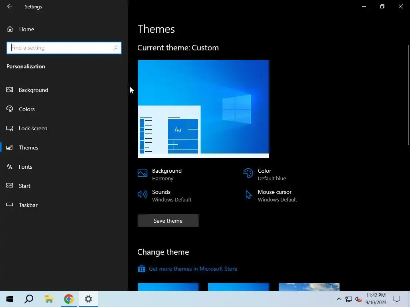Image resolution: width=410 pixels, height=307 pixels.
Task: Click the Start tiles icon in sidebar
Action: coord(10,185)
